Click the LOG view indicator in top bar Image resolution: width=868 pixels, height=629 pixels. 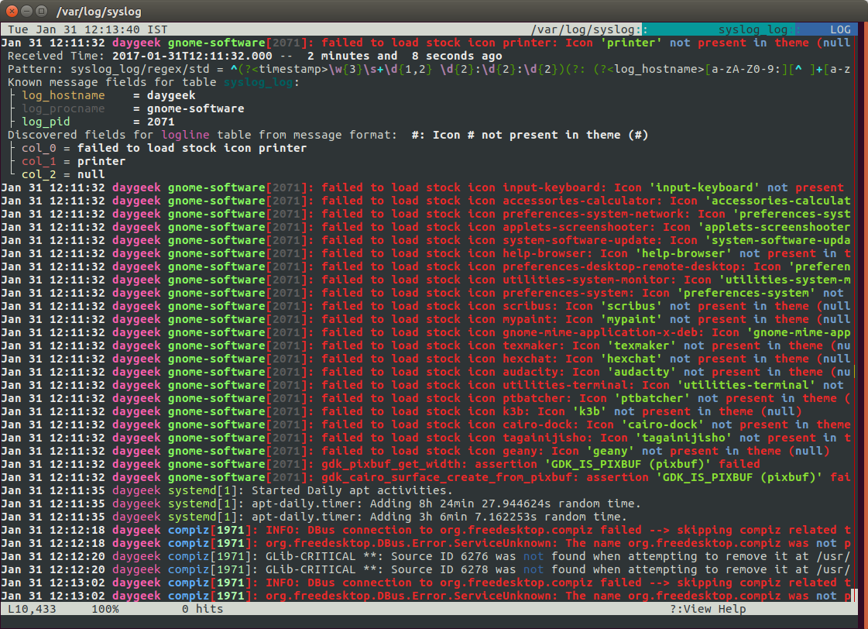pos(839,29)
